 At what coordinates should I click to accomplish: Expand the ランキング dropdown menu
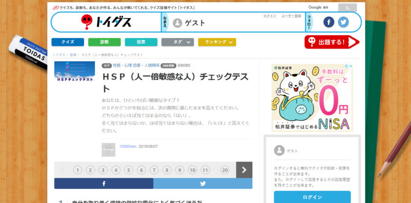[x=217, y=42]
